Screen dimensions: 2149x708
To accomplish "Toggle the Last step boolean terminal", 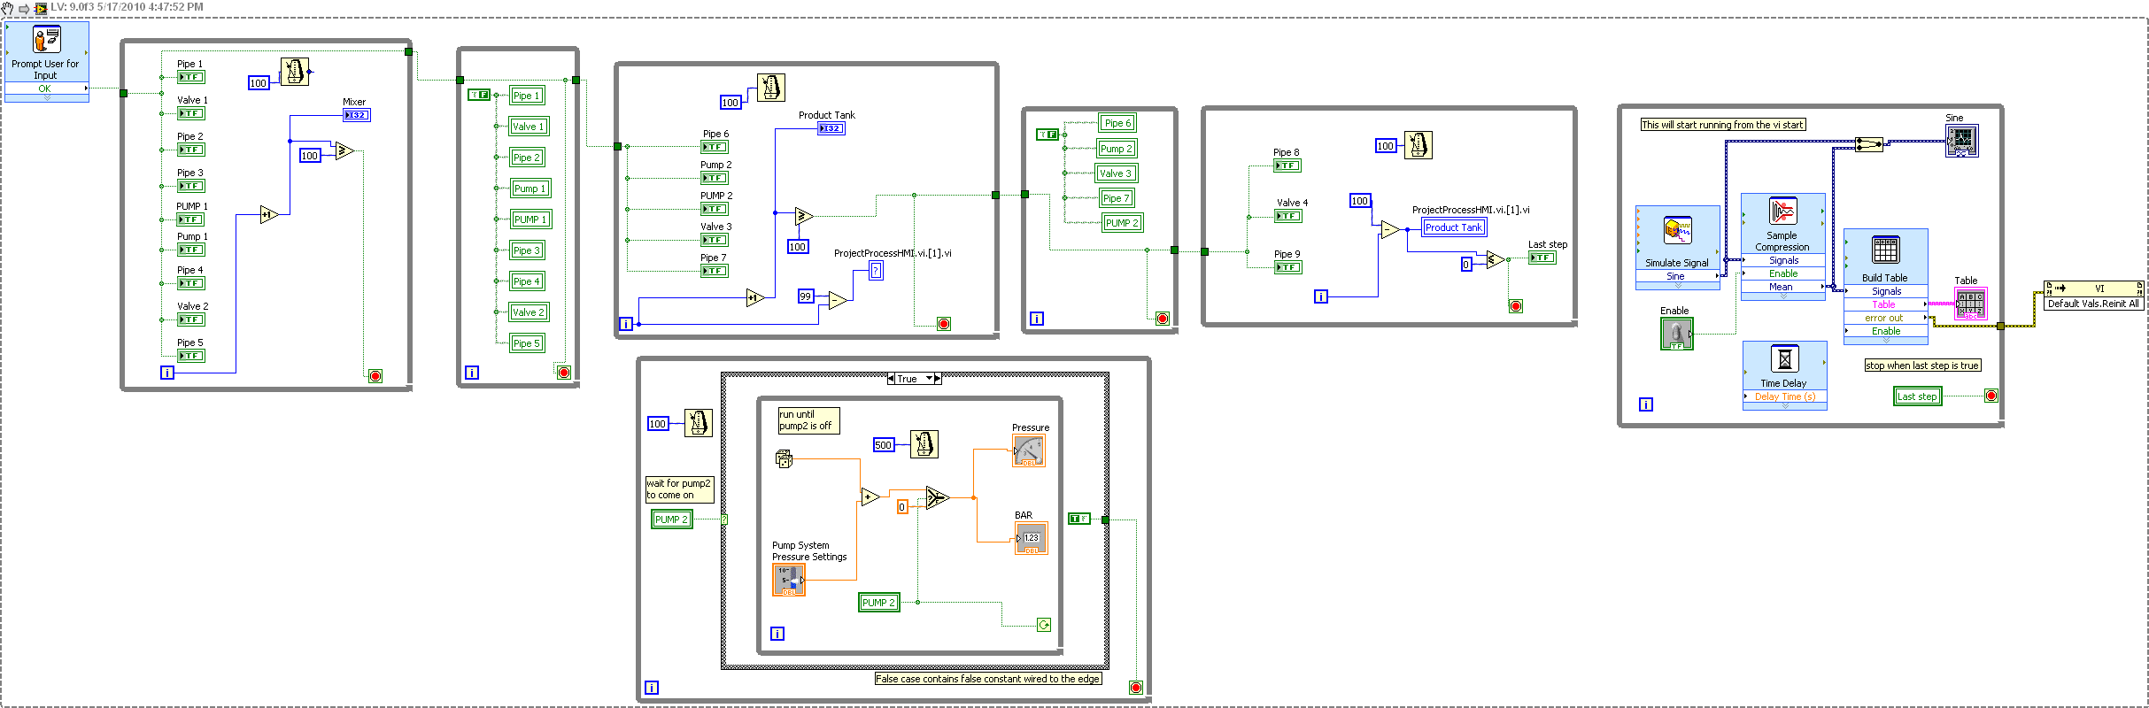I will coord(1542,258).
